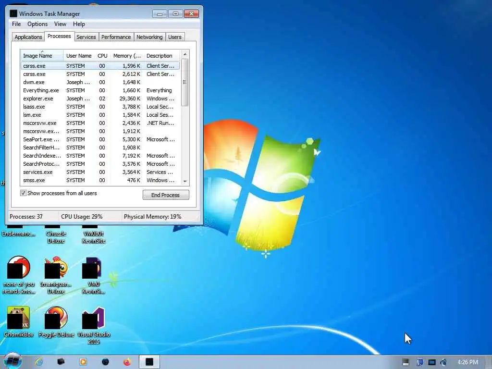Select the SeaPort.exe process row
The height and width of the screenshot is (369, 492).
(100, 139)
